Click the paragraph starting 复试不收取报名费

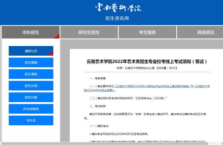(145, 116)
